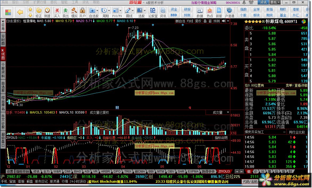The height and width of the screenshot is (188, 312).
Task: Open the 资讯 news document icon
Action: 163,12
